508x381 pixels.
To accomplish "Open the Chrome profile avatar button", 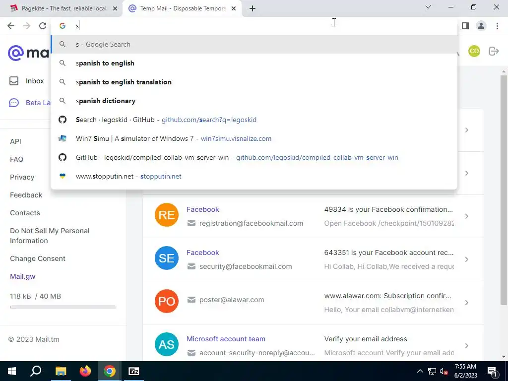I will [x=481, y=26].
